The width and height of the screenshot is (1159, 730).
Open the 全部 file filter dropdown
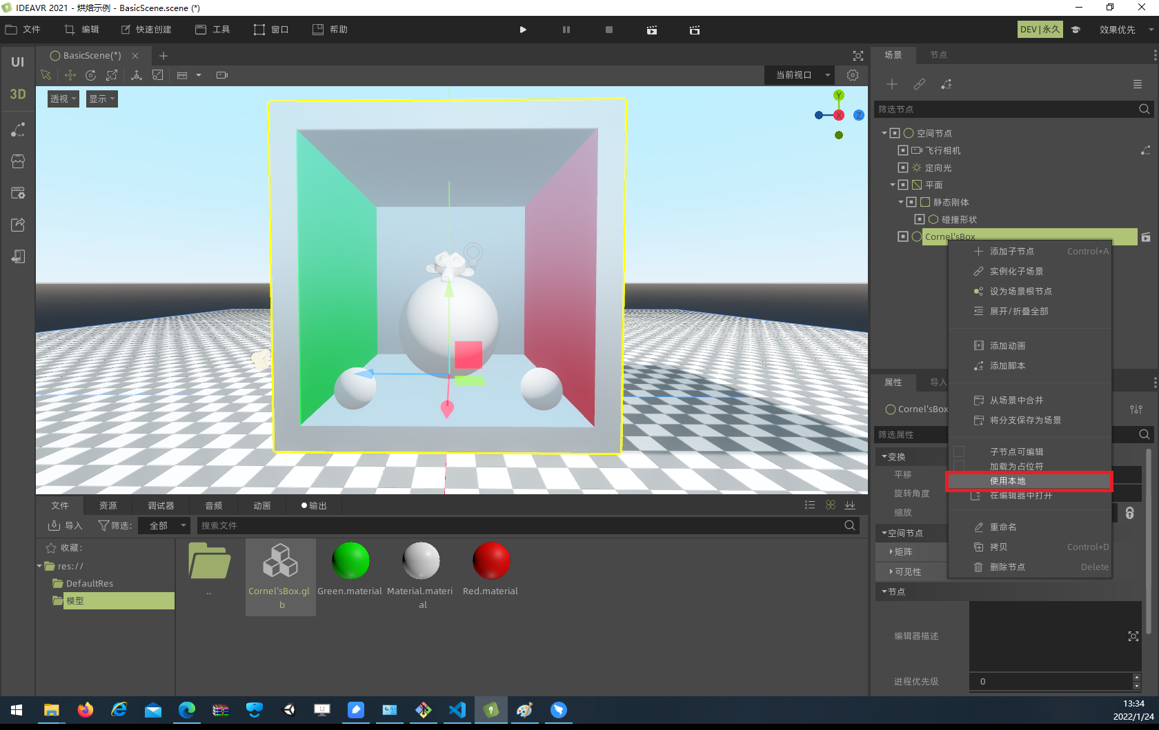tap(164, 525)
